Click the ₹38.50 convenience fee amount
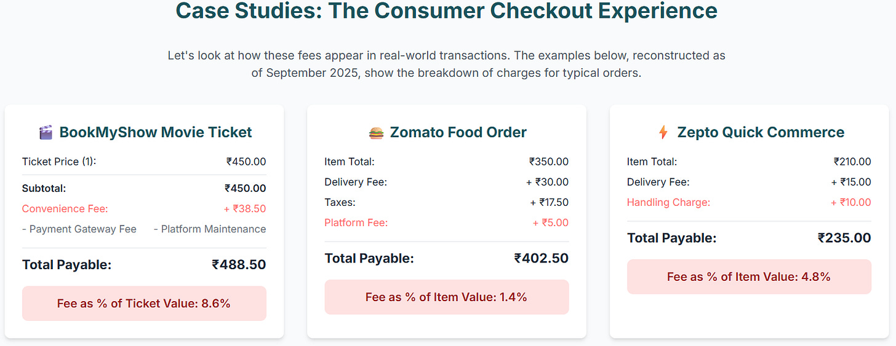 [245, 209]
